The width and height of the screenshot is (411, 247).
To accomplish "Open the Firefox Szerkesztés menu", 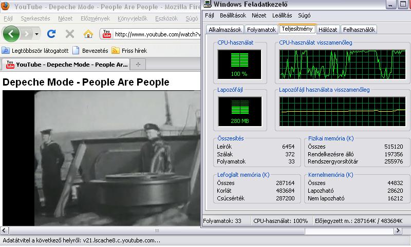I will pyautogui.click(x=35, y=18).
